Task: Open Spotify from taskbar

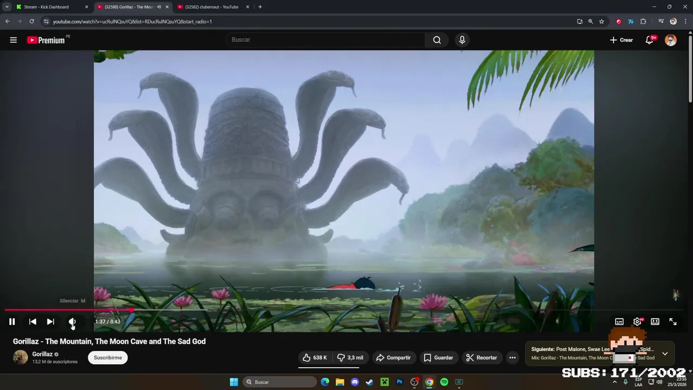Action: pyautogui.click(x=444, y=382)
